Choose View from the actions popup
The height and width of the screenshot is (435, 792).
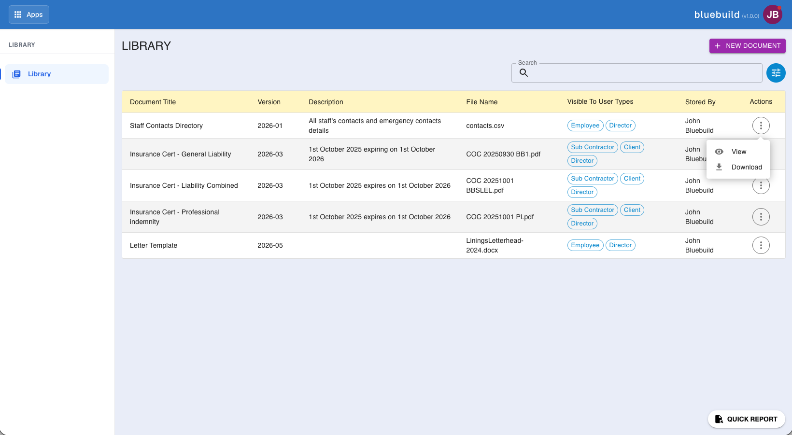click(738, 152)
